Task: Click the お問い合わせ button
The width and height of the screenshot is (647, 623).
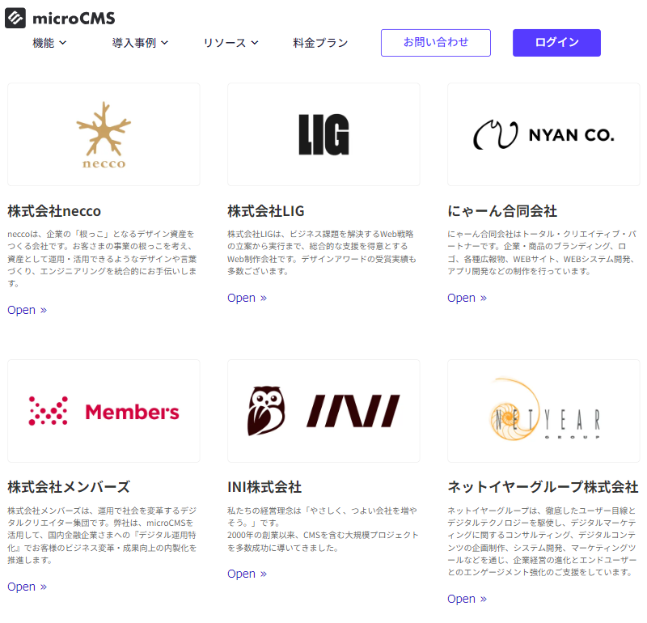Action: 436,43
